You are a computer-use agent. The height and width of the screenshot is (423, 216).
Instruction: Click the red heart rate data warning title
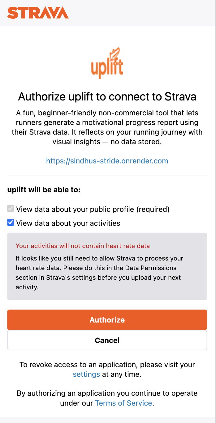coord(83,246)
